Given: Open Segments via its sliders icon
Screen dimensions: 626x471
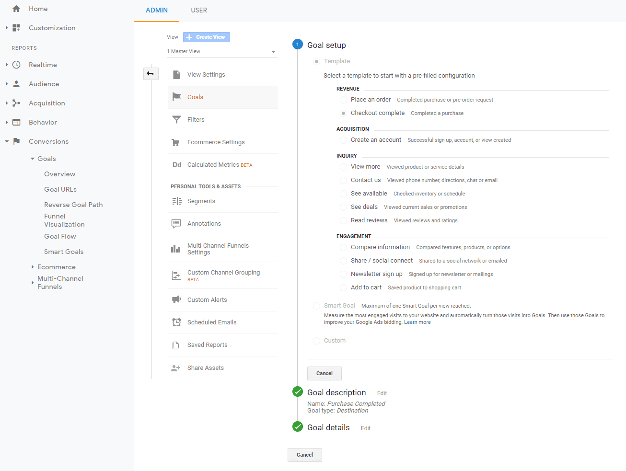Looking at the screenshot, I should pyautogui.click(x=176, y=201).
